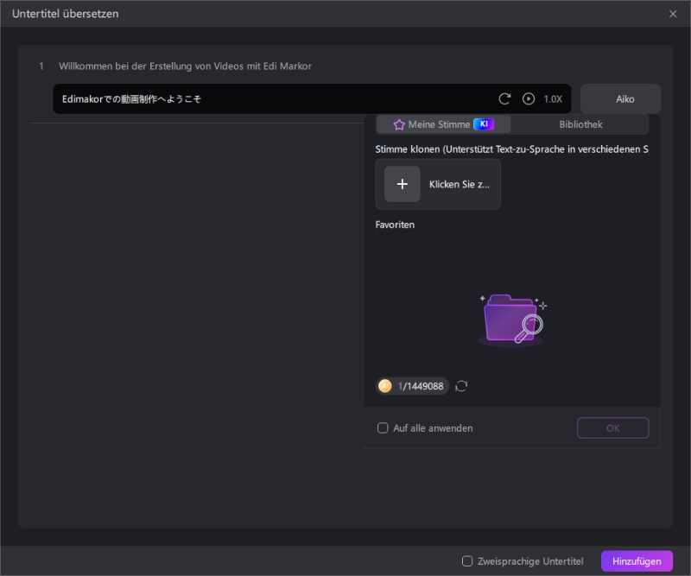Click the plus icon to clone a voice
Screen dimensions: 691x576
point(402,184)
